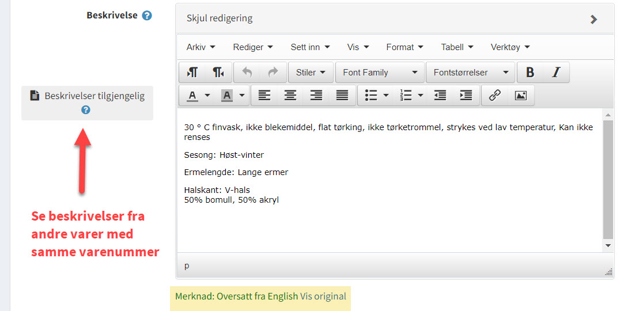This screenshot has width=624, height=311.
Task: Open the Sett inn menu
Action: pyautogui.click(x=310, y=47)
